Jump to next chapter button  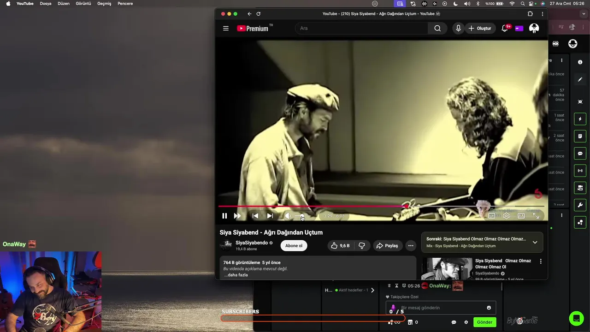pos(270,216)
